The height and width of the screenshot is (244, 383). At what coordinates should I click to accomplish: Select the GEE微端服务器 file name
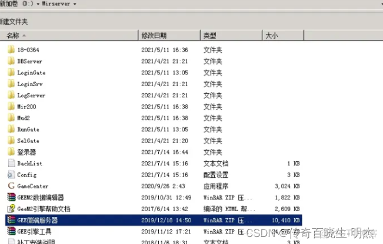(38, 220)
